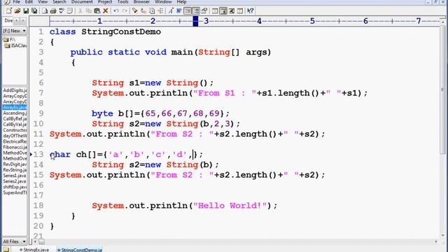Image resolution: width=448 pixels, height=252 pixels.
Task: Save the file with the floppy disk icon
Action: 26,11
